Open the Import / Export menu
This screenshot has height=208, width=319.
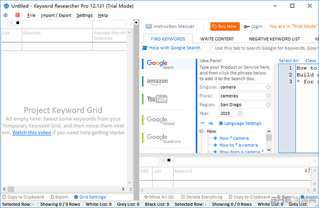[x=56, y=15]
